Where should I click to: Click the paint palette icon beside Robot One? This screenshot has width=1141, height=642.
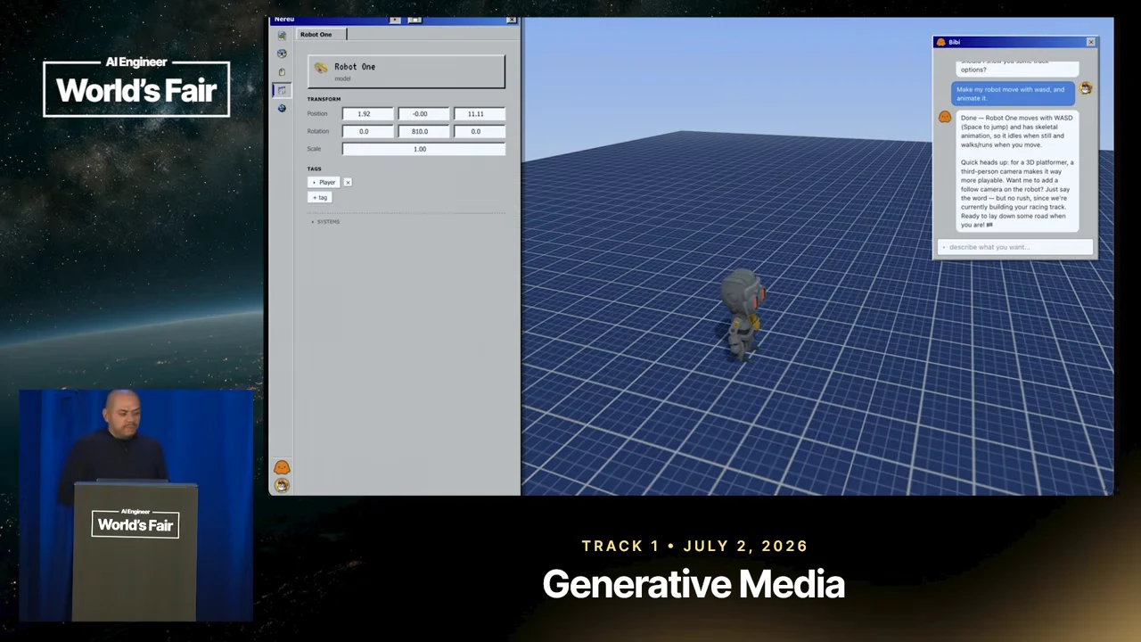pos(321,69)
